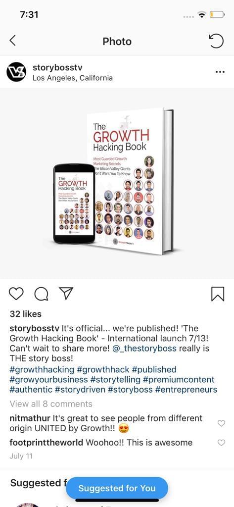This screenshot has height=507, width=234.
Task: View the 32 likes list
Action: pos(26,314)
